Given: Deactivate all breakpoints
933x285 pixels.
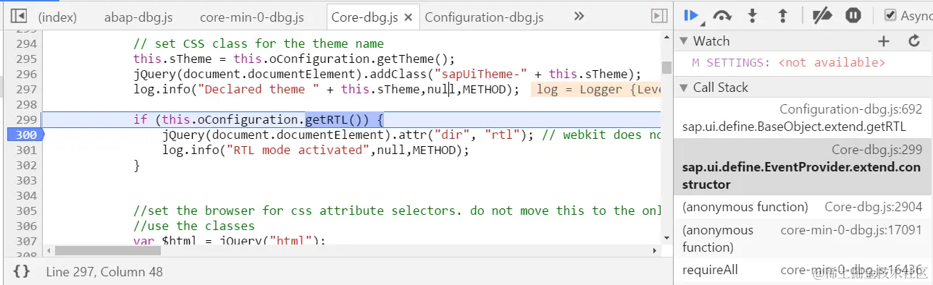Looking at the screenshot, I should [x=822, y=15].
